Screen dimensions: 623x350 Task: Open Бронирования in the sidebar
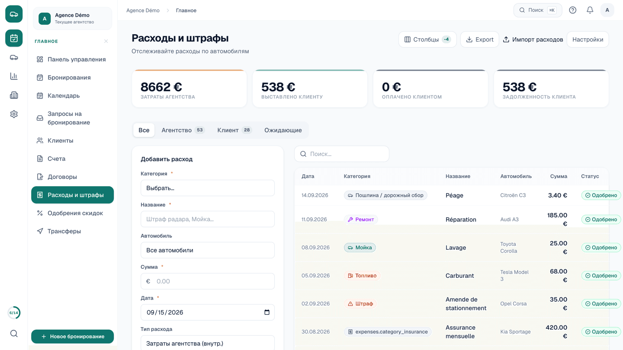pos(73,78)
